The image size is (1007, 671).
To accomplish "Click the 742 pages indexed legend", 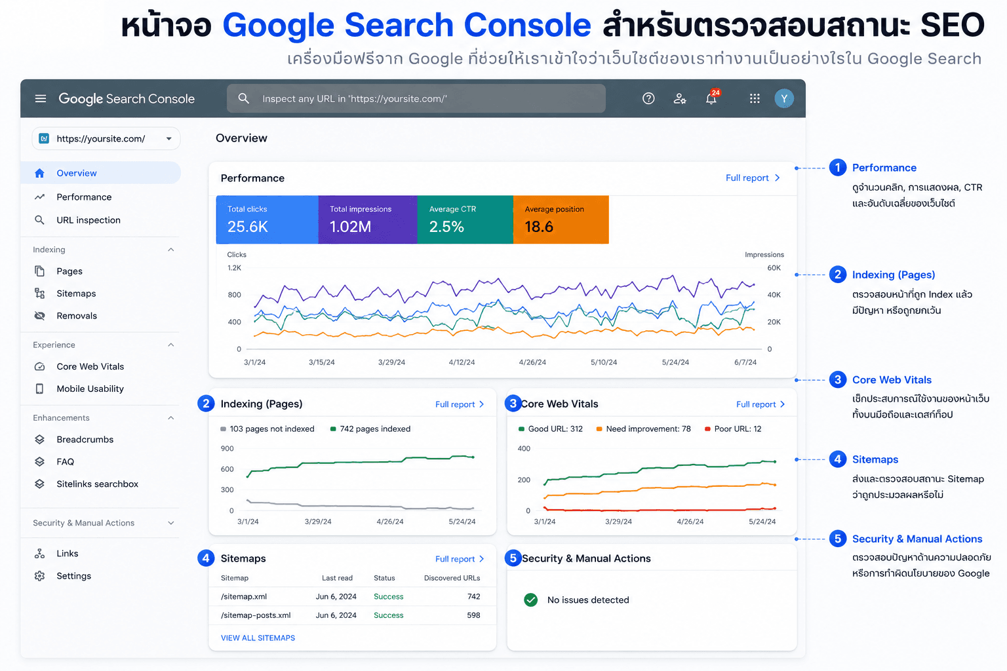I will click(370, 429).
